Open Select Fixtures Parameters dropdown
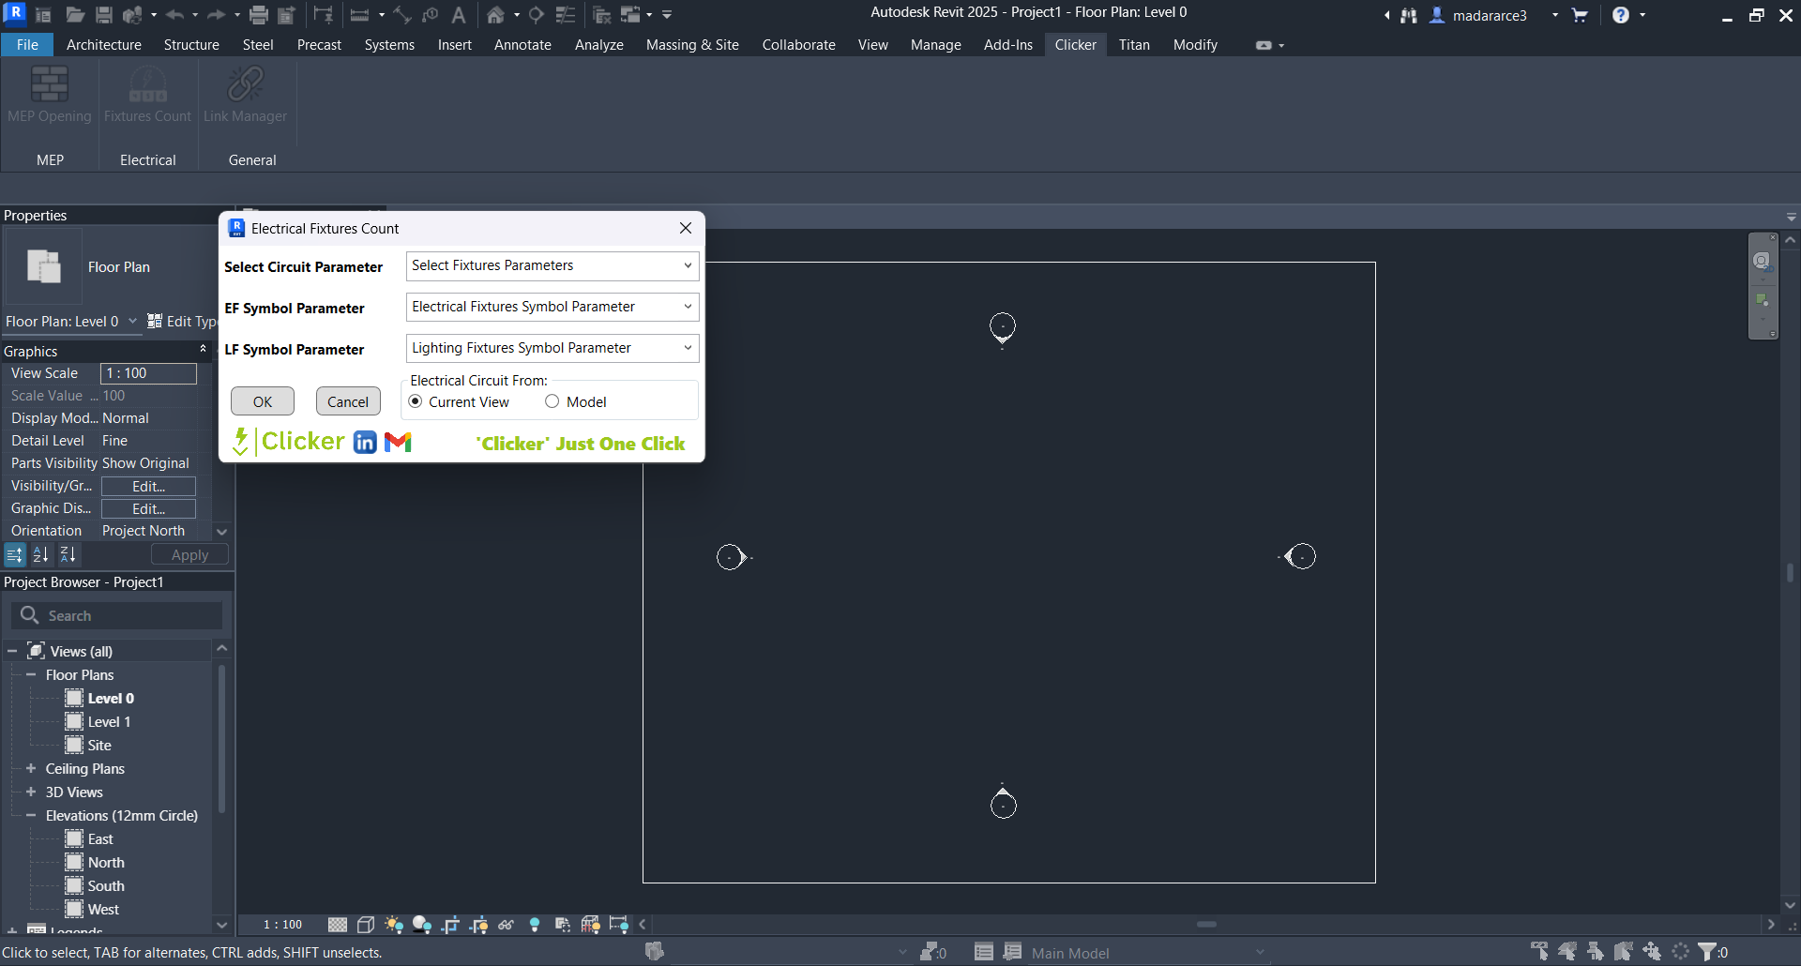This screenshot has height=966, width=1801. [552, 265]
